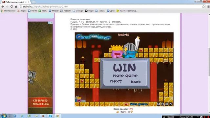Click the 'back' button on win panel

tap(136, 82)
